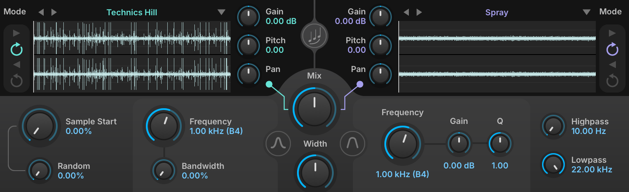The width and height of the screenshot is (629, 192).
Task: Select forward loop mode on right sampler
Action: click(612, 49)
